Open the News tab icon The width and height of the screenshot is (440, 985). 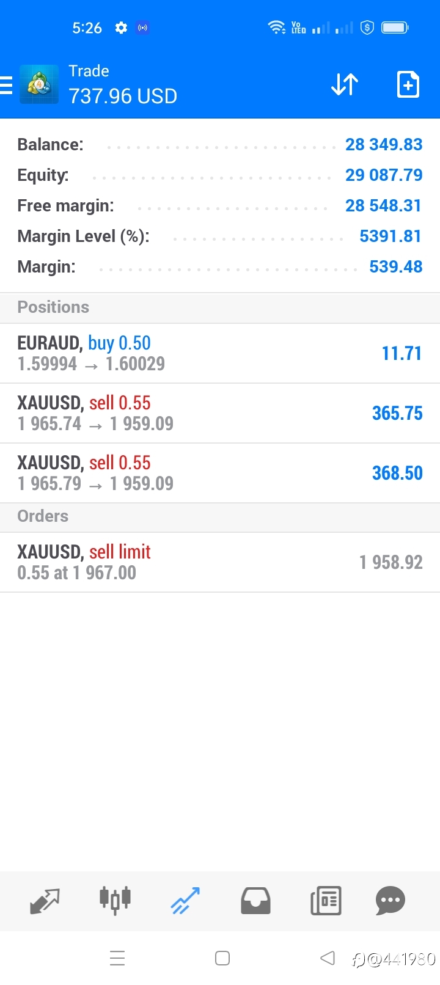point(326,900)
